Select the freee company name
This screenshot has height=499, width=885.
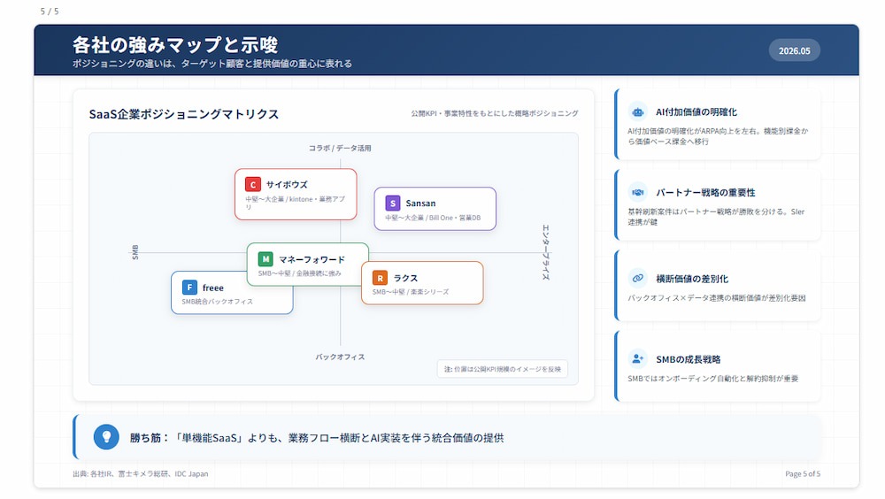[212, 288]
